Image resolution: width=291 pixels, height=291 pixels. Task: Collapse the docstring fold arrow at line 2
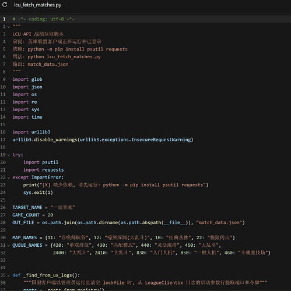tap(9, 27)
